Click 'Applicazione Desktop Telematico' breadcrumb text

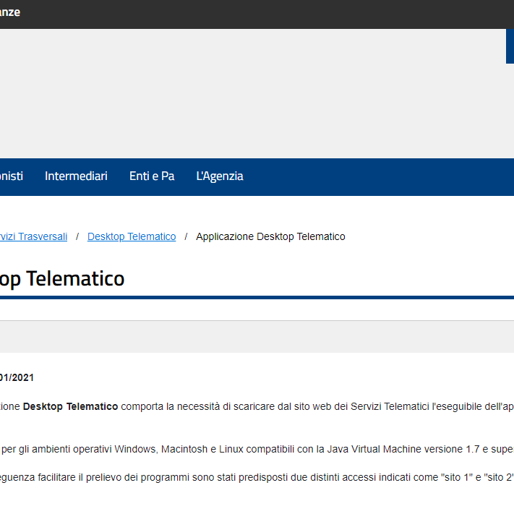pyautogui.click(x=270, y=236)
